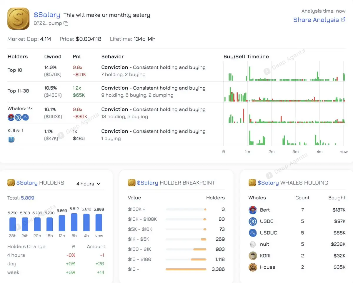Open the 4 hours timeframe dropdown
The height and width of the screenshot is (283, 353).
tap(88, 184)
